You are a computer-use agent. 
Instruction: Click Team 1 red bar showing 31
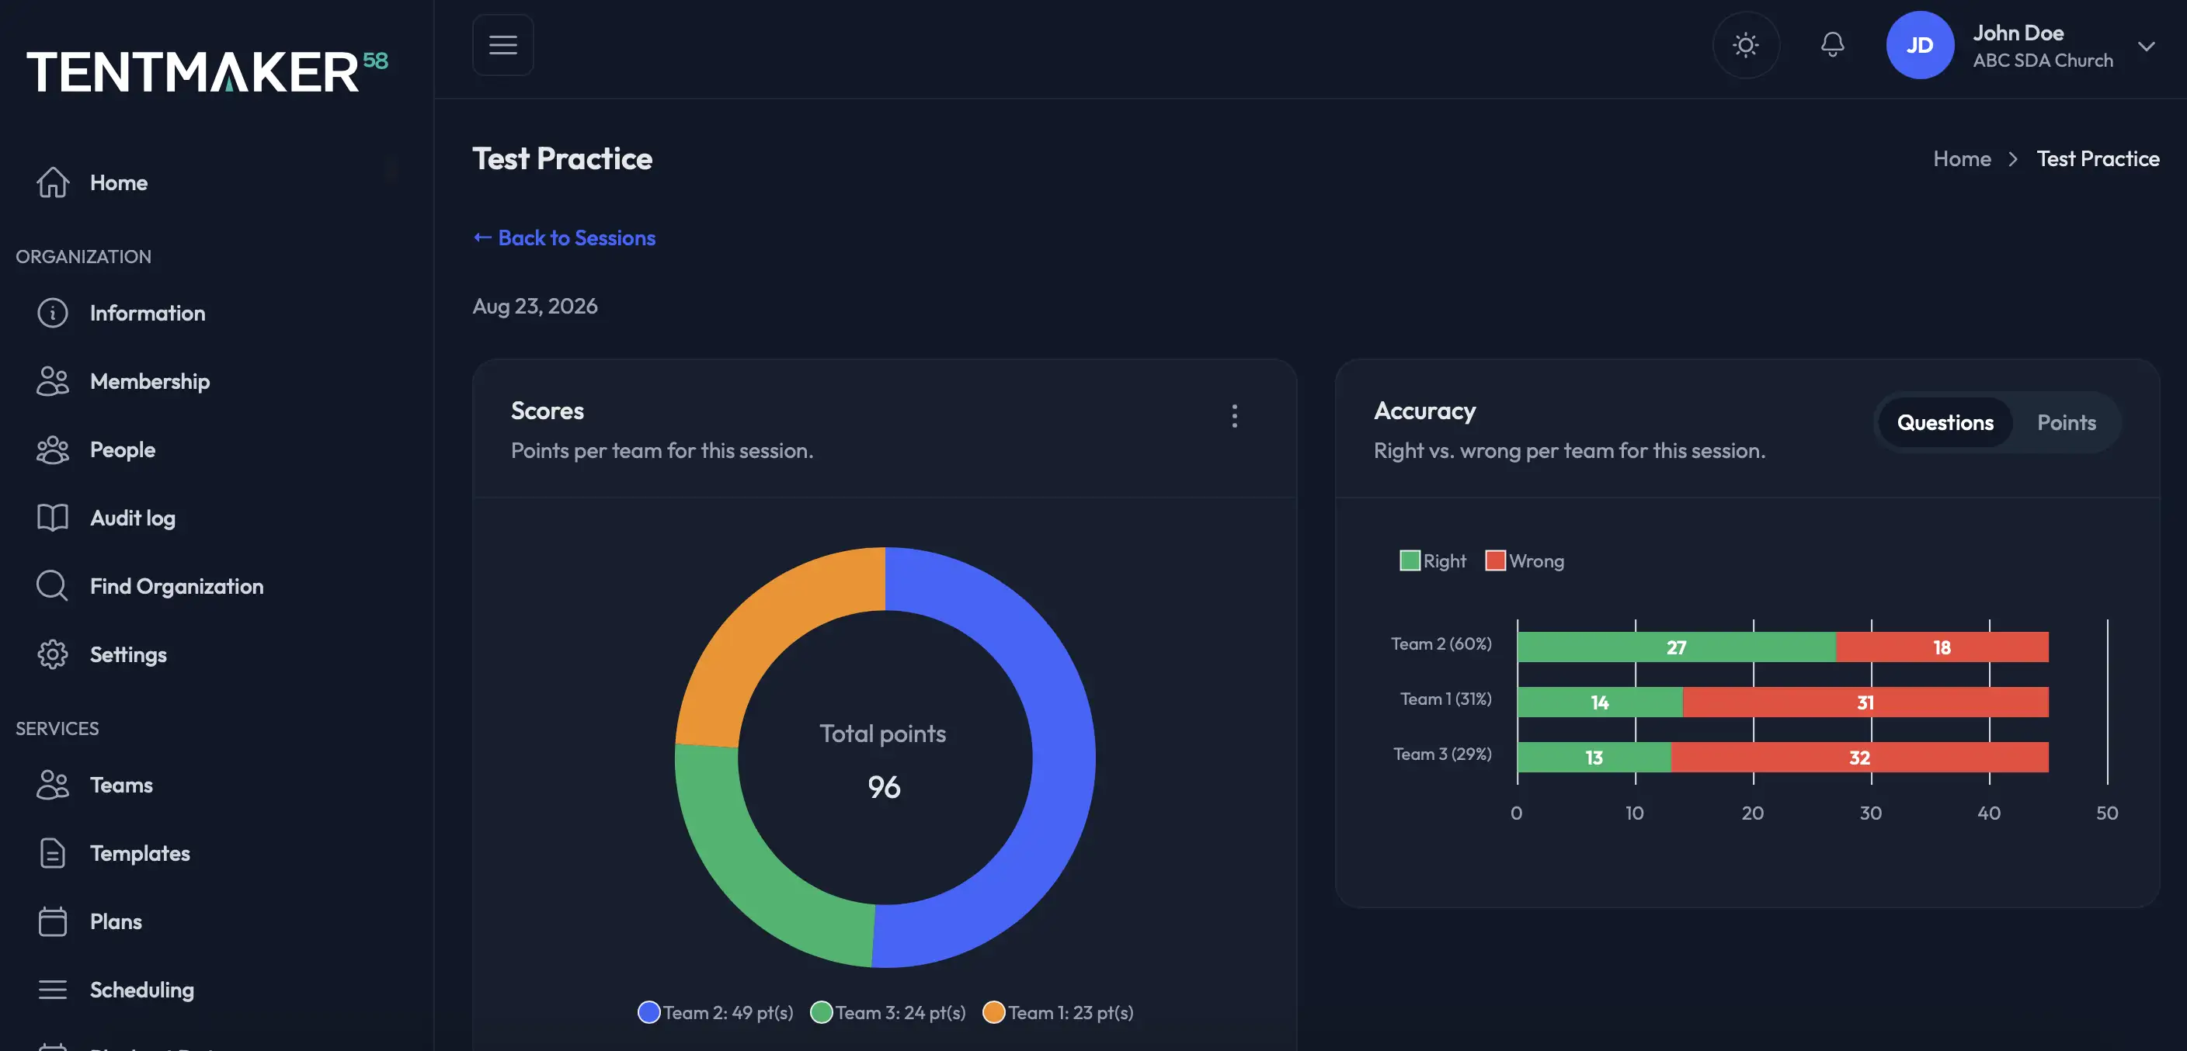(x=1865, y=702)
